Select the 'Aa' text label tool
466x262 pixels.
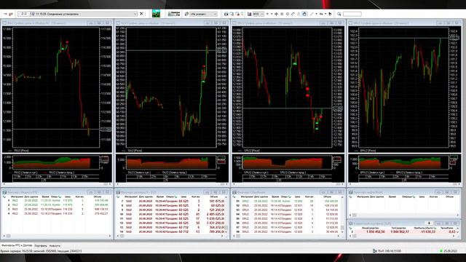pos(321,14)
